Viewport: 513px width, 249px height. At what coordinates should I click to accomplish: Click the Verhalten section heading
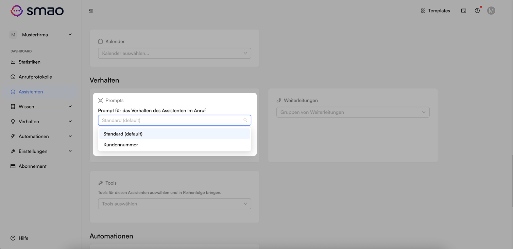pos(104,80)
